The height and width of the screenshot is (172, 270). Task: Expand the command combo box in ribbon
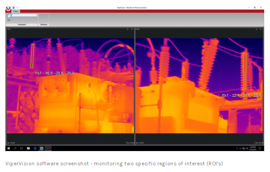25,16
